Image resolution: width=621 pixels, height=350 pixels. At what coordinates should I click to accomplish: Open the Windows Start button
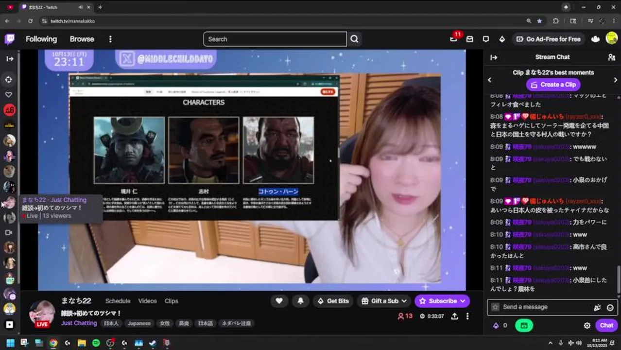(x=10, y=343)
